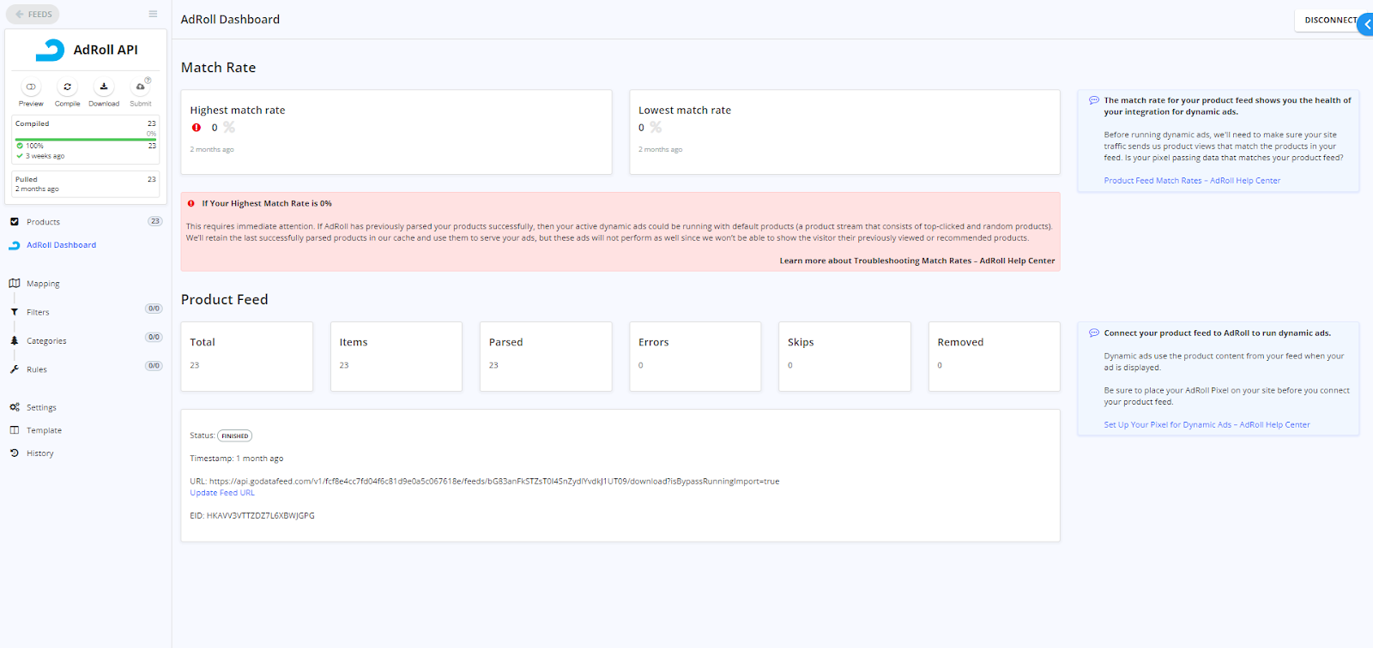
Task: Open Product Feed Match Rates help link
Action: coord(1192,181)
